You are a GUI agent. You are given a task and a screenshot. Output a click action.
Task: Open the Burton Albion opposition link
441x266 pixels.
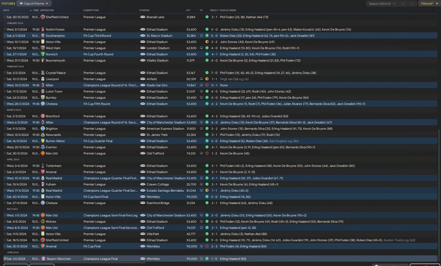click(55, 141)
